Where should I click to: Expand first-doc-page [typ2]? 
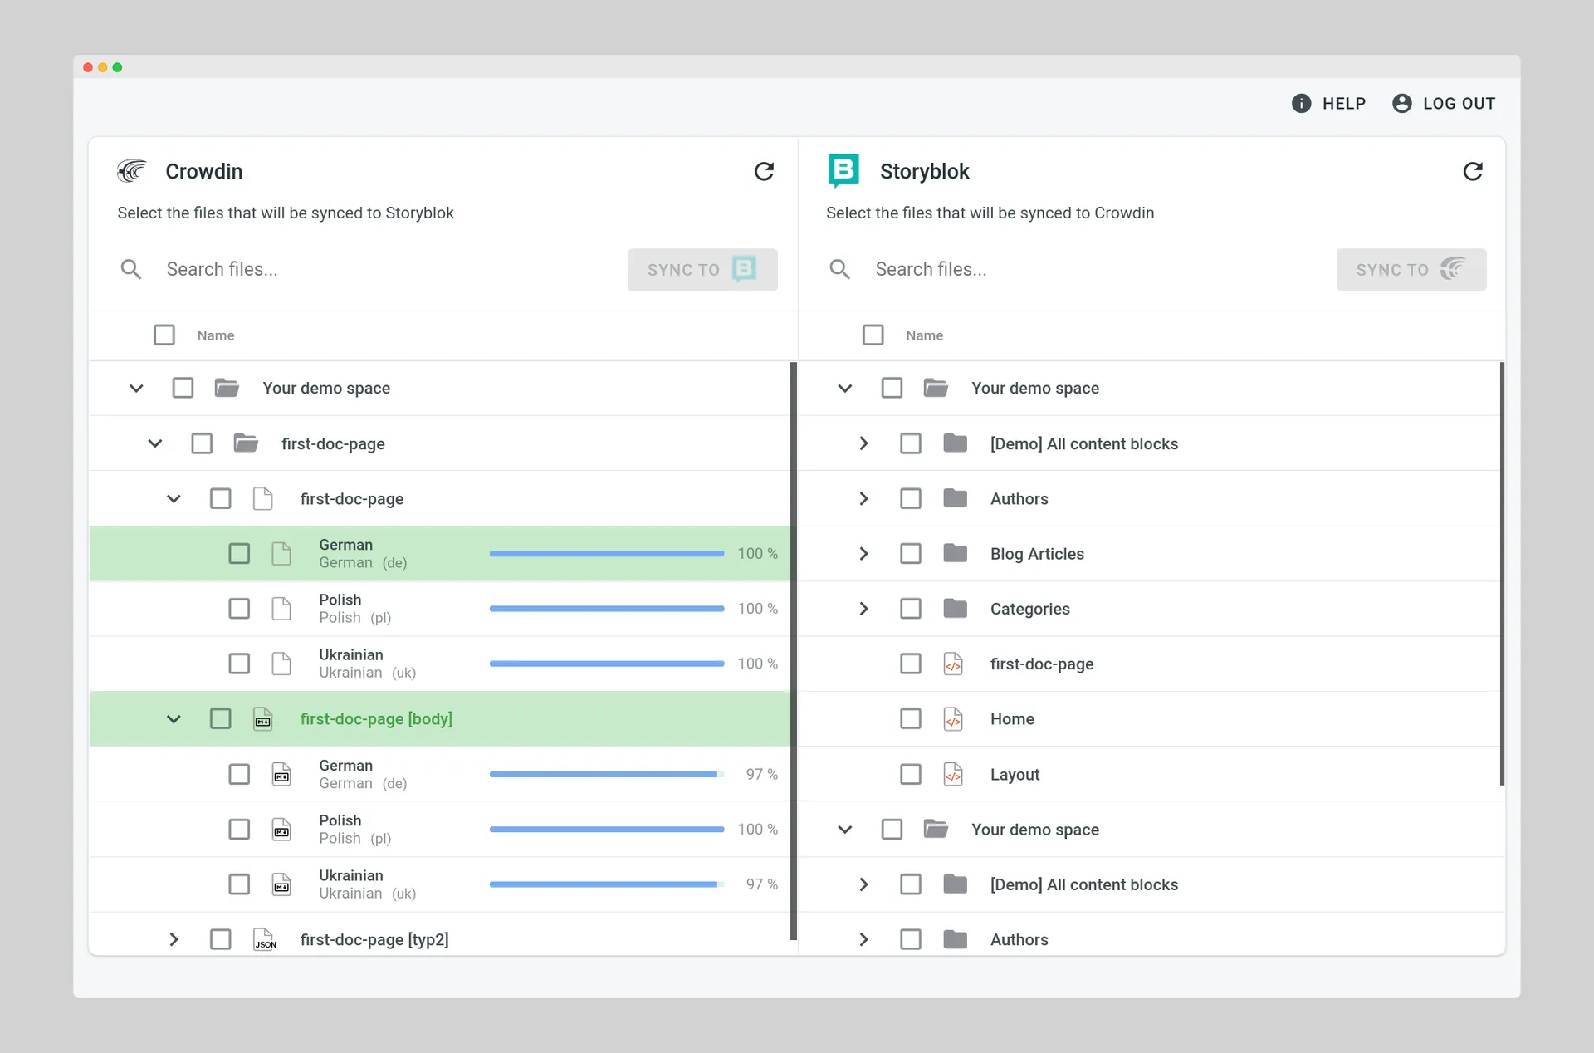[x=174, y=939]
